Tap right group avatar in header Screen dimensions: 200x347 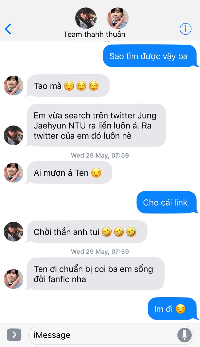click(x=118, y=18)
